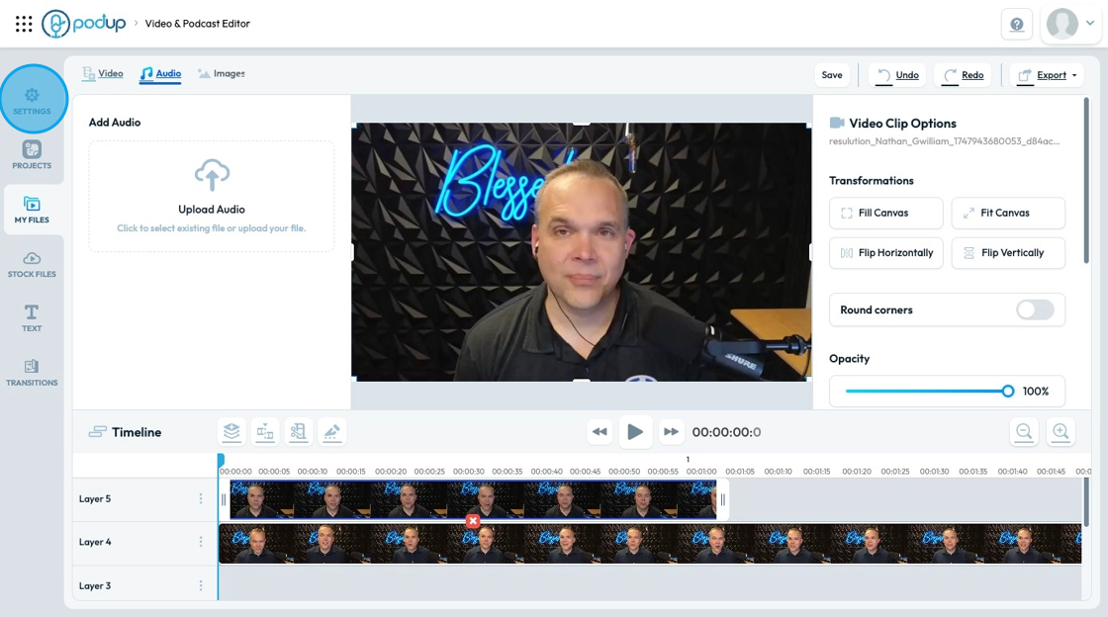Click the video preview canvas
The height and width of the screenshot is (617, 1108).
(x=581, y=252)
